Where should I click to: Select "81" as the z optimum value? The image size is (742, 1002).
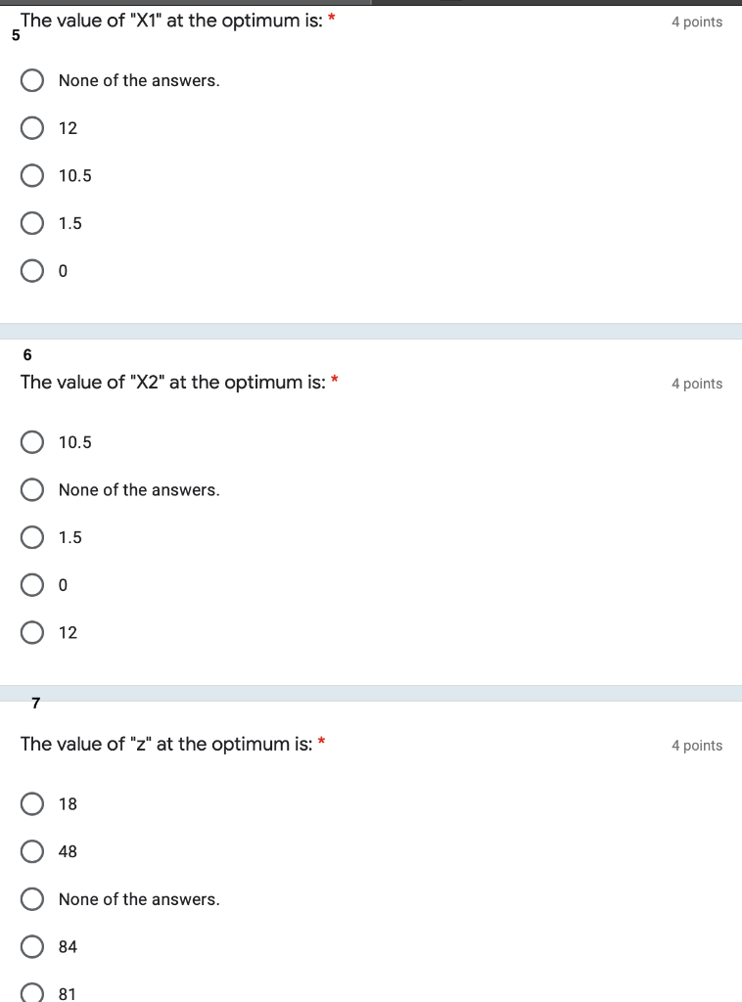32,992
